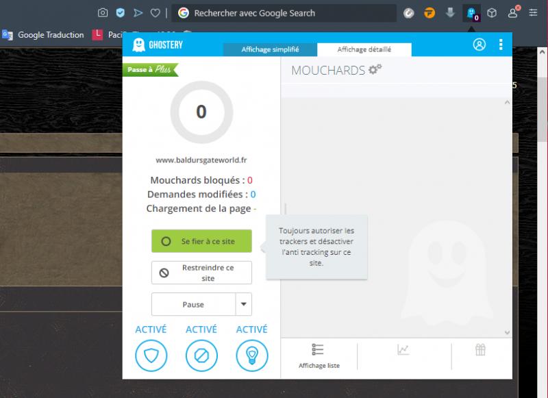Click the www.baldursgateworld.fr site name
The image size is (548, 398).
201,160
